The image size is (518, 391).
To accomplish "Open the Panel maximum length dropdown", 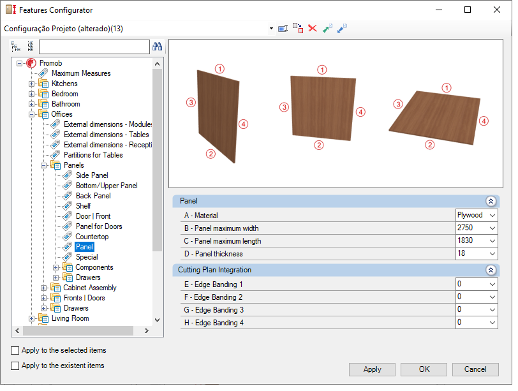I will [x=492, y=240].
